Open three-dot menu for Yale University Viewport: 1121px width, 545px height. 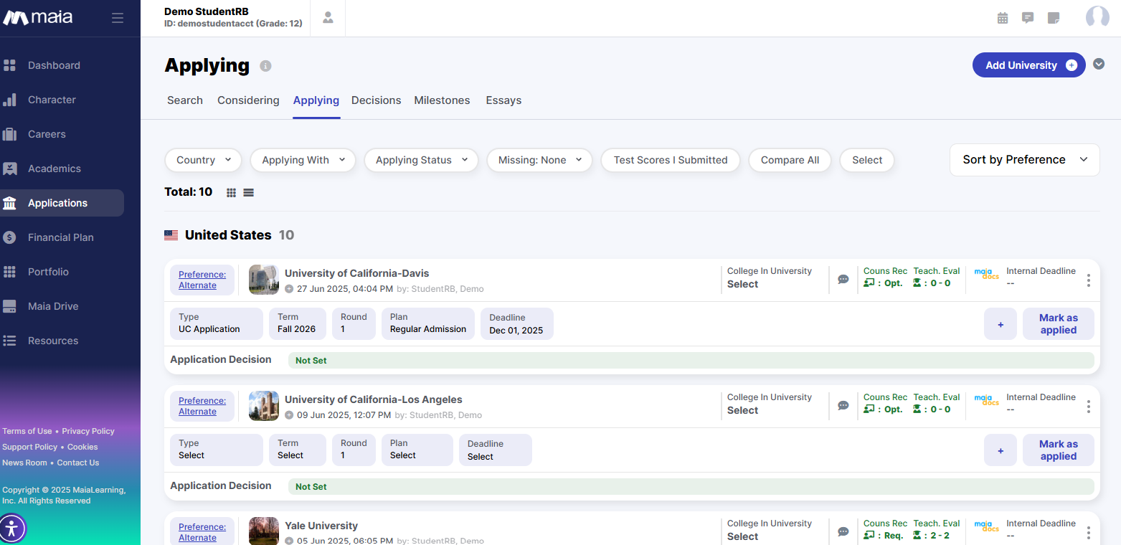click(x=1089, y=533)
